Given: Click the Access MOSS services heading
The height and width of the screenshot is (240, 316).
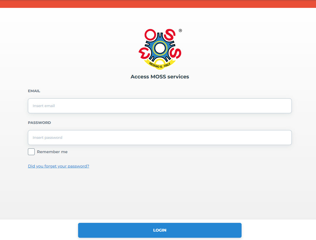Looking at the screenshot, I should coord(160,77).
